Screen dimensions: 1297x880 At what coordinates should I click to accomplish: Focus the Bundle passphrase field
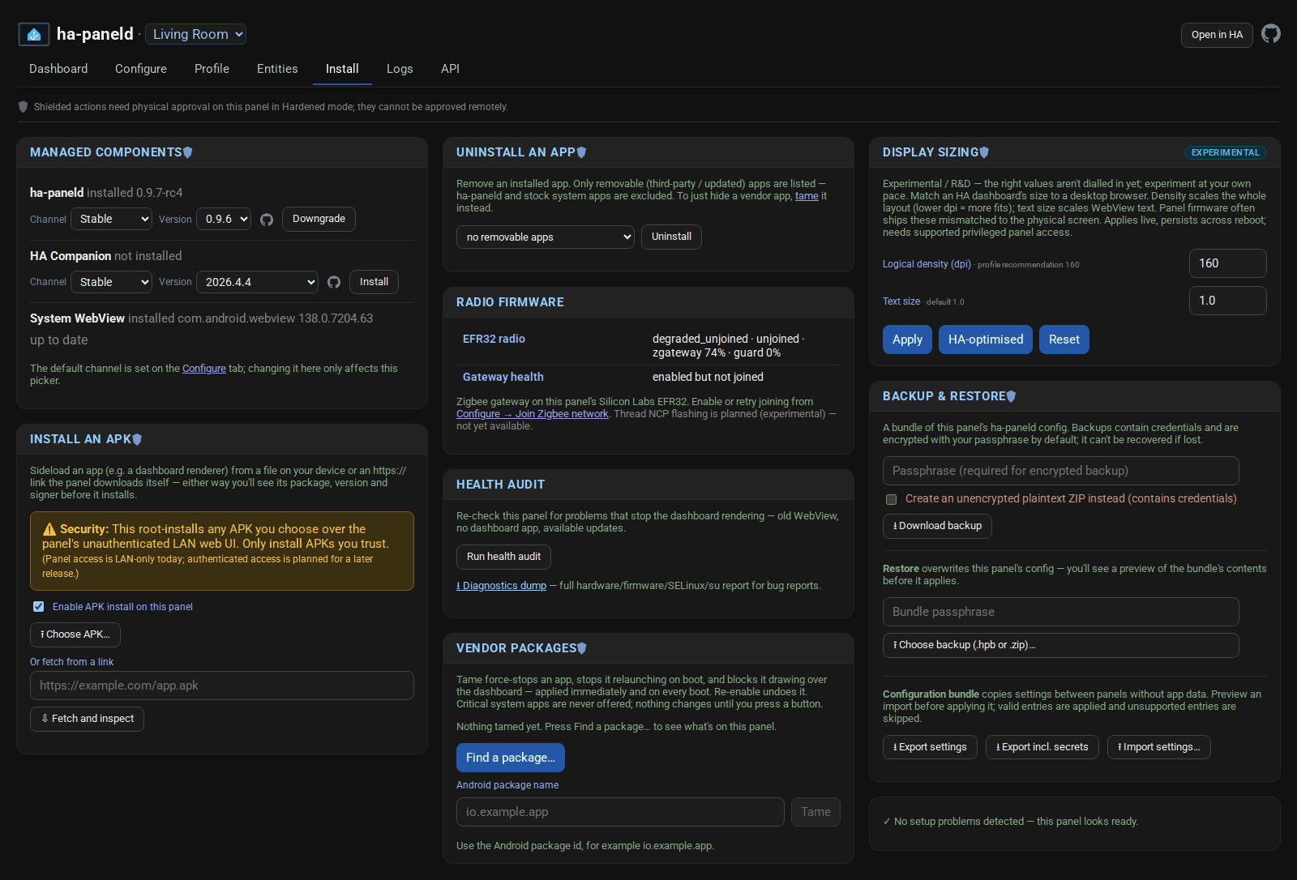tap(1061, 612)
